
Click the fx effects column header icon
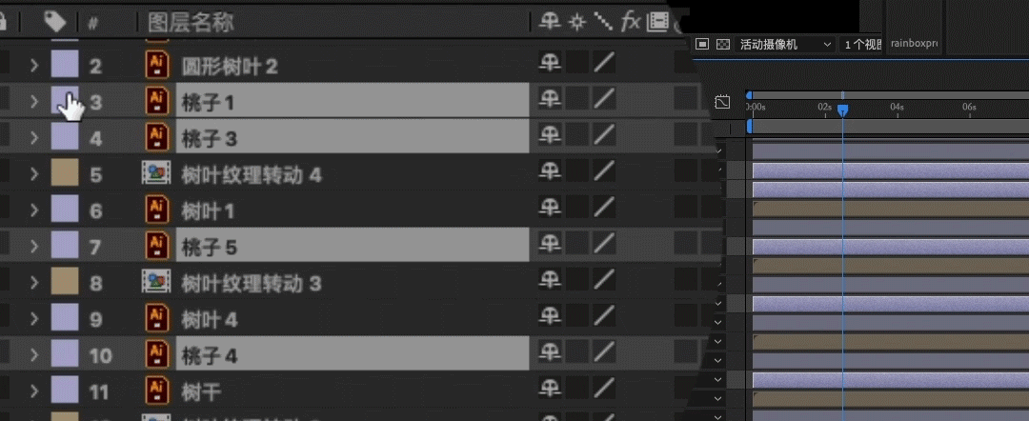[630, 22]
